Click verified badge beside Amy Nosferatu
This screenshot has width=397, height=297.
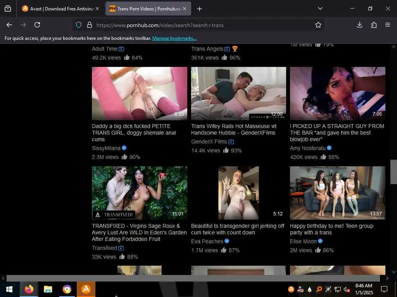(329, 148)
